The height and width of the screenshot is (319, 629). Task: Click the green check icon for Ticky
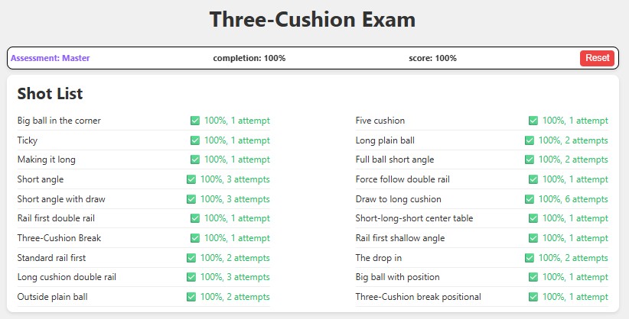click(195, 140)
